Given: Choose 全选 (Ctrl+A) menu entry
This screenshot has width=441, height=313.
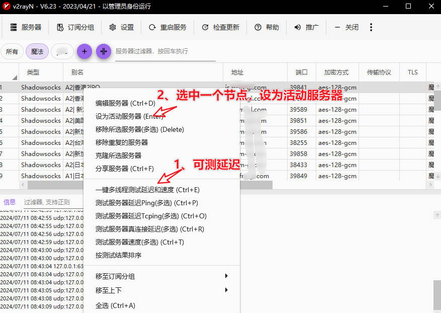Looking at the screenshot, I should pyautogui.click(x=162, y=305).
